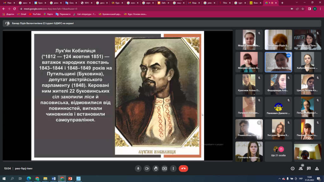Open the Windows Start menu
Viewport: 324px width, 182px height.
click(x=4, y=179)
